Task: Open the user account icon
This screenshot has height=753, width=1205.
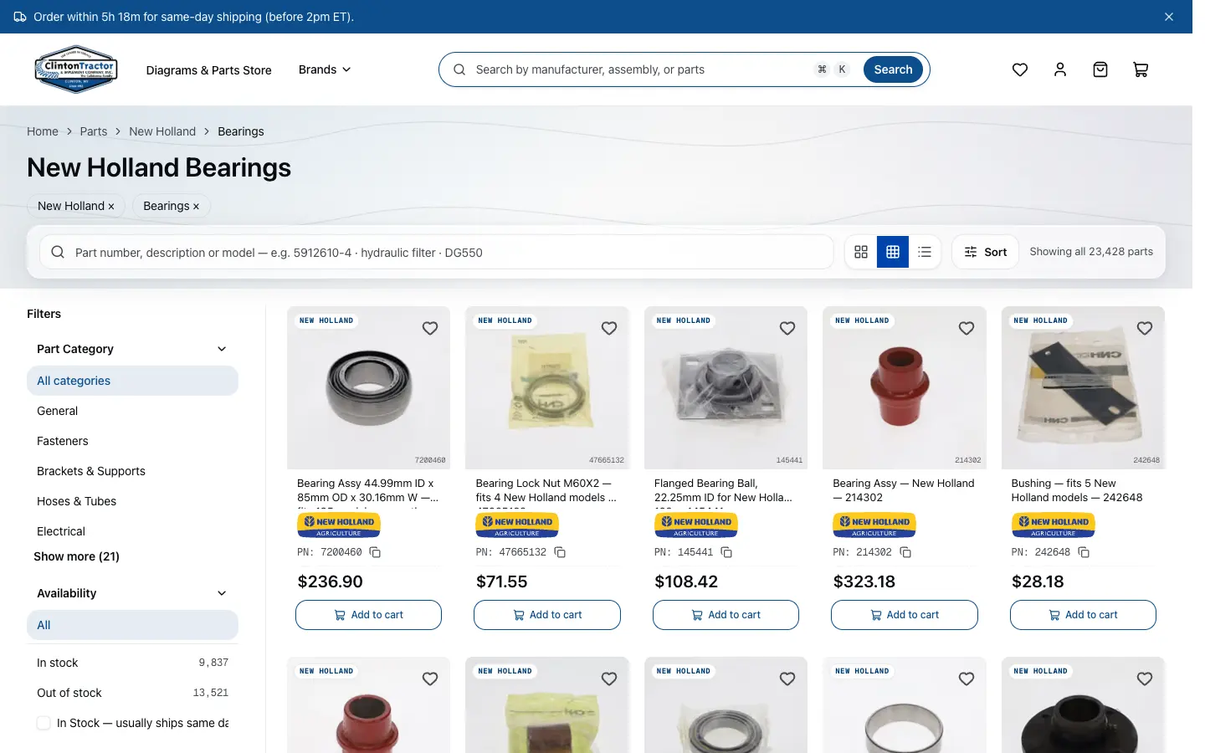Action: click(x=1059, y=69)
